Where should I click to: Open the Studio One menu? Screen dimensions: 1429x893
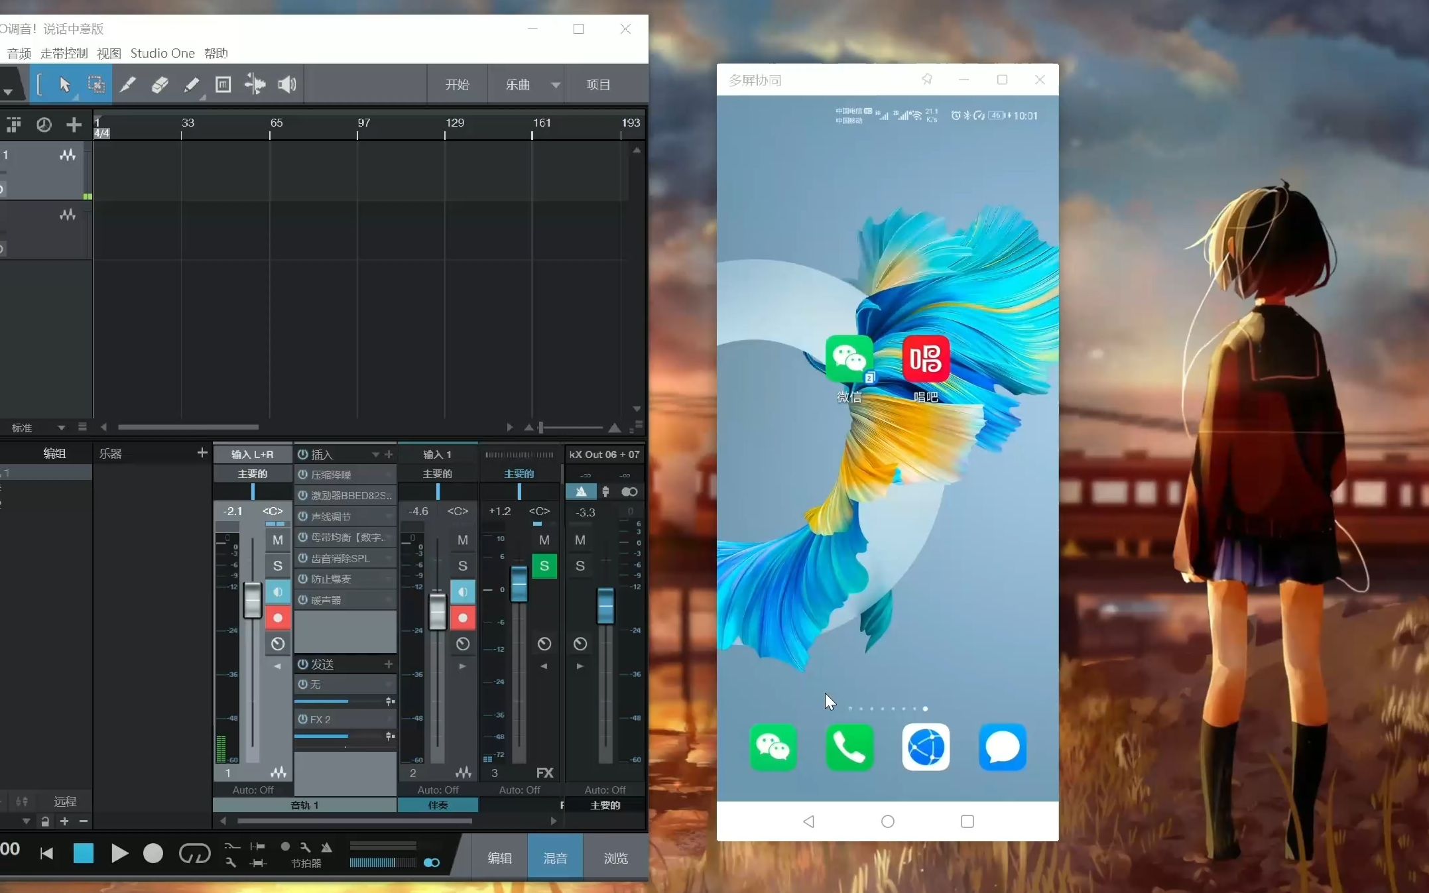(162, 53)
